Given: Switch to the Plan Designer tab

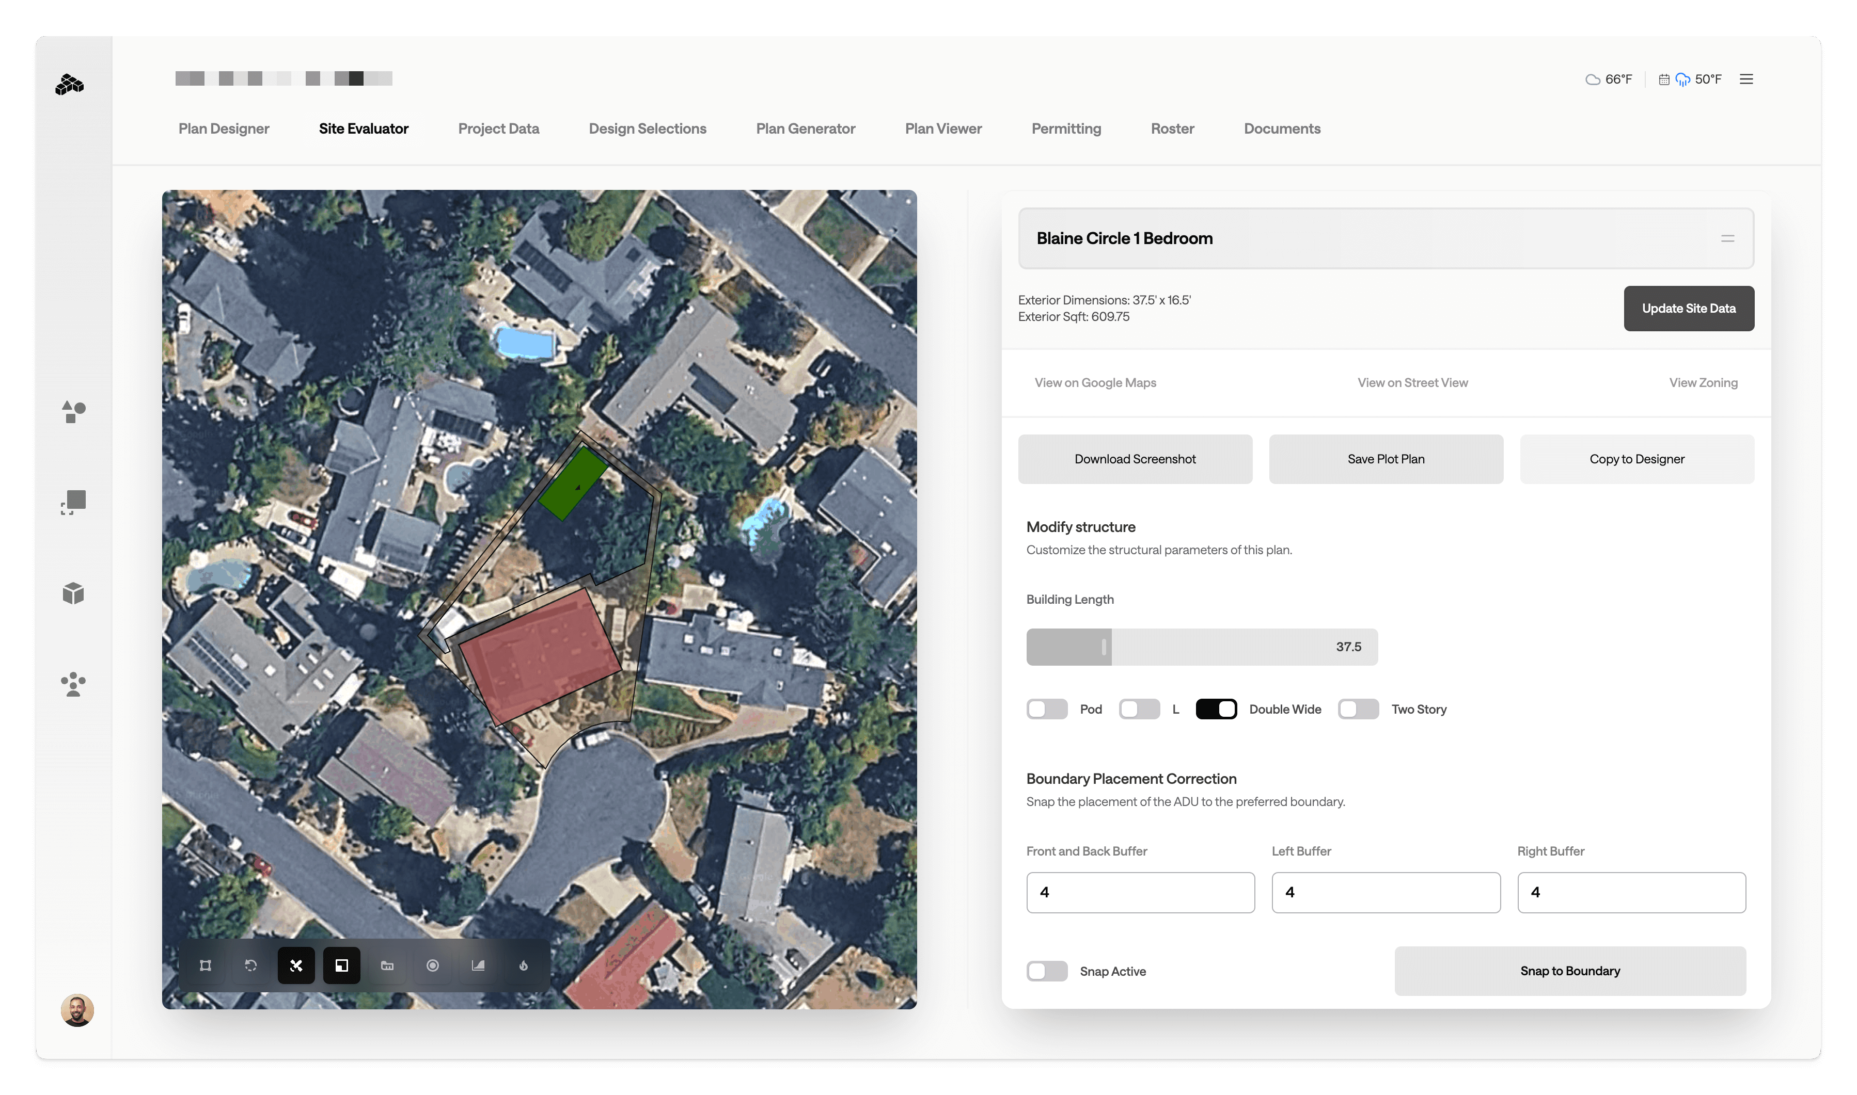Looking at the screenshot, I should [x=224, y=128].
